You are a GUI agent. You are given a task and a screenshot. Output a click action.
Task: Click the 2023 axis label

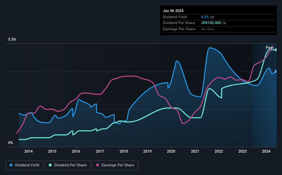[x=242, y=151]
